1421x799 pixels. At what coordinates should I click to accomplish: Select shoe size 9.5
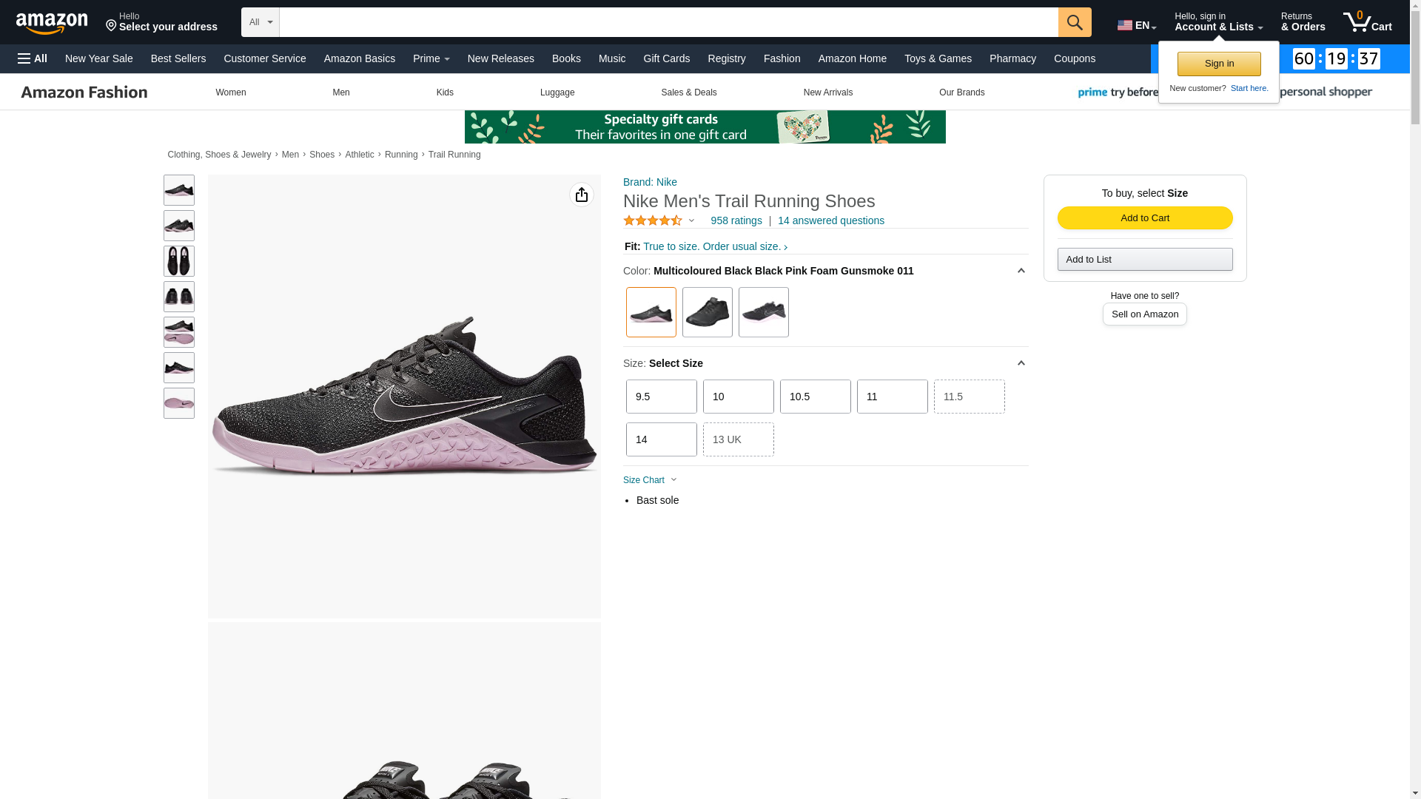click(x=661, y=397)
